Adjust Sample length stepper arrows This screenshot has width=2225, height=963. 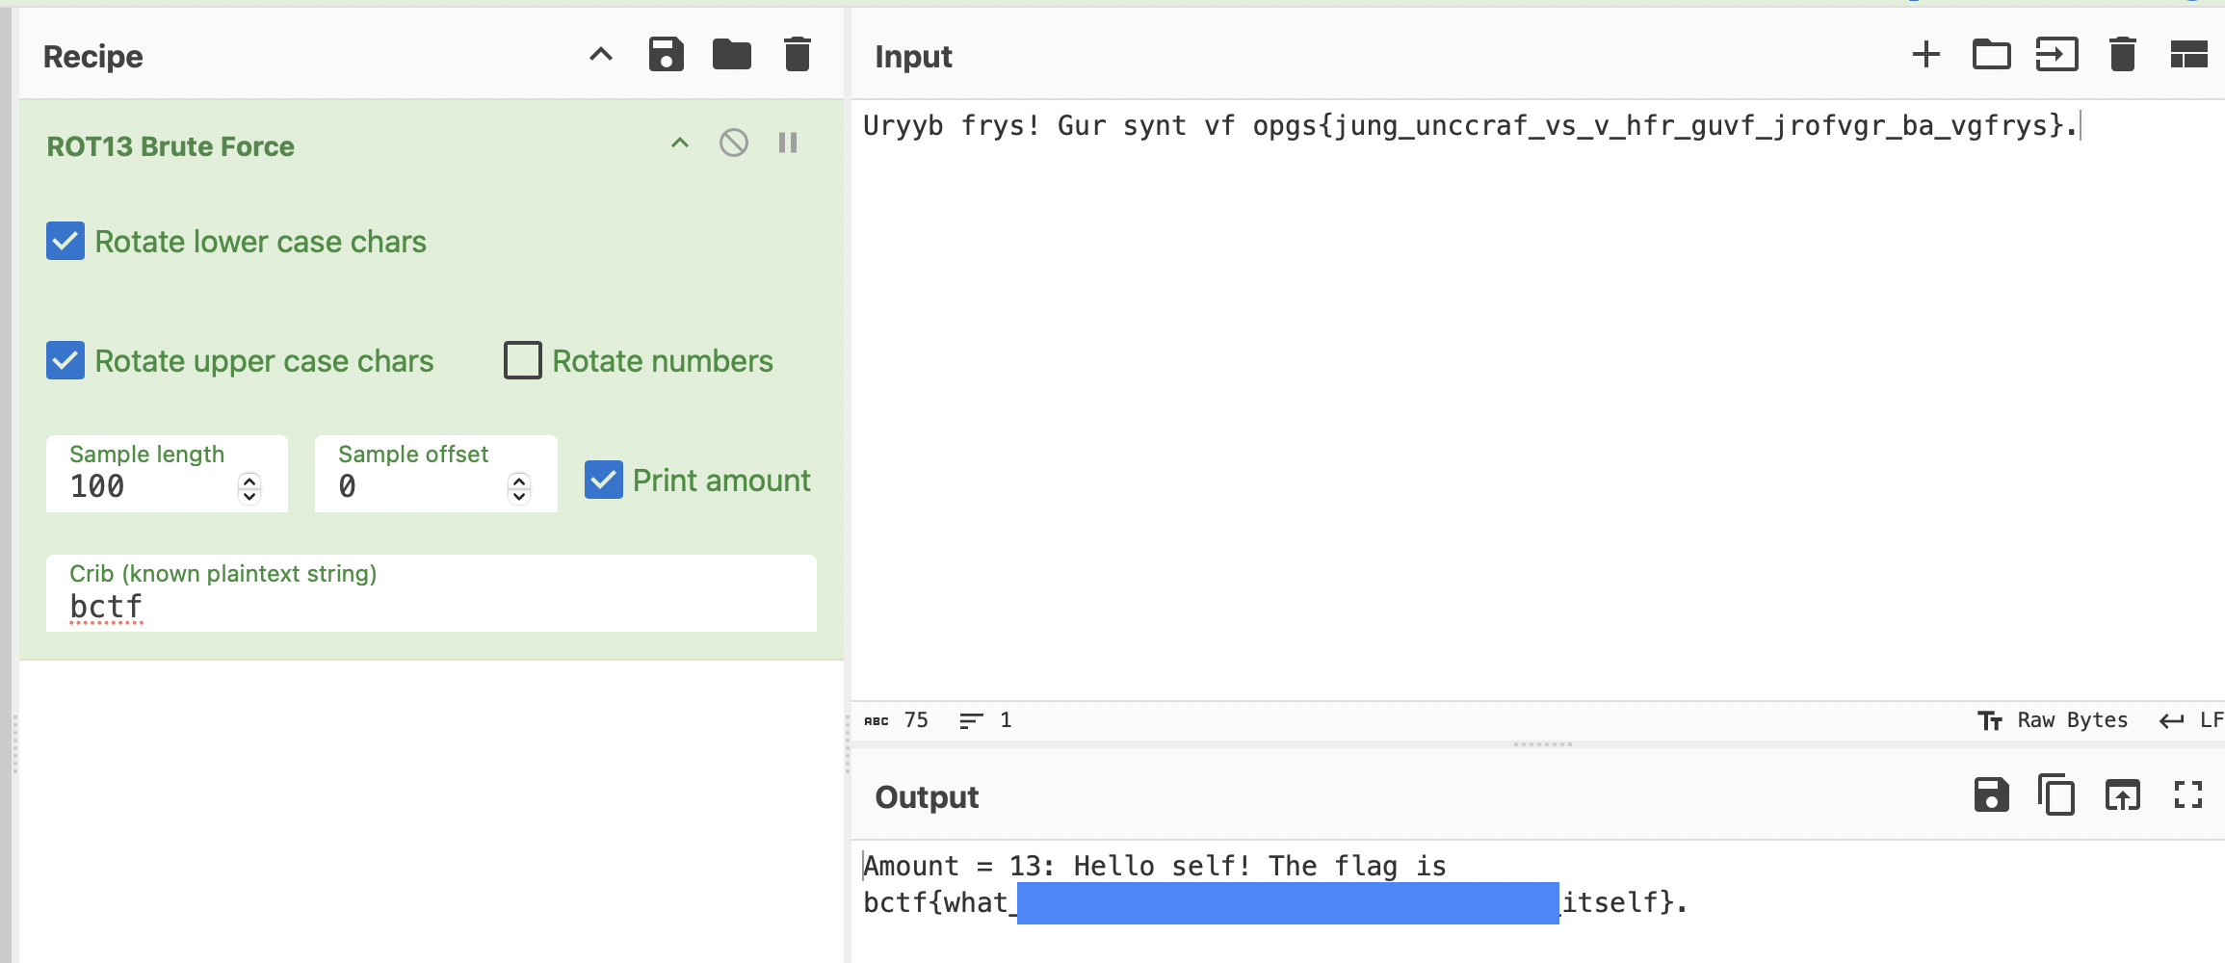[249, 487]
